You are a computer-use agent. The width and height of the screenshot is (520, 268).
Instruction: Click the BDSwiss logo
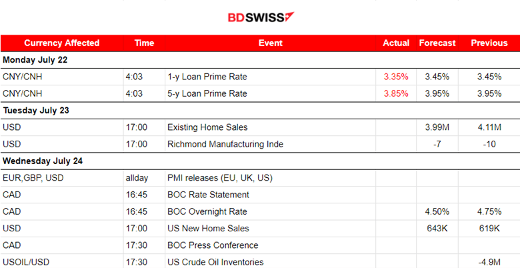click(x=261, y=17)
